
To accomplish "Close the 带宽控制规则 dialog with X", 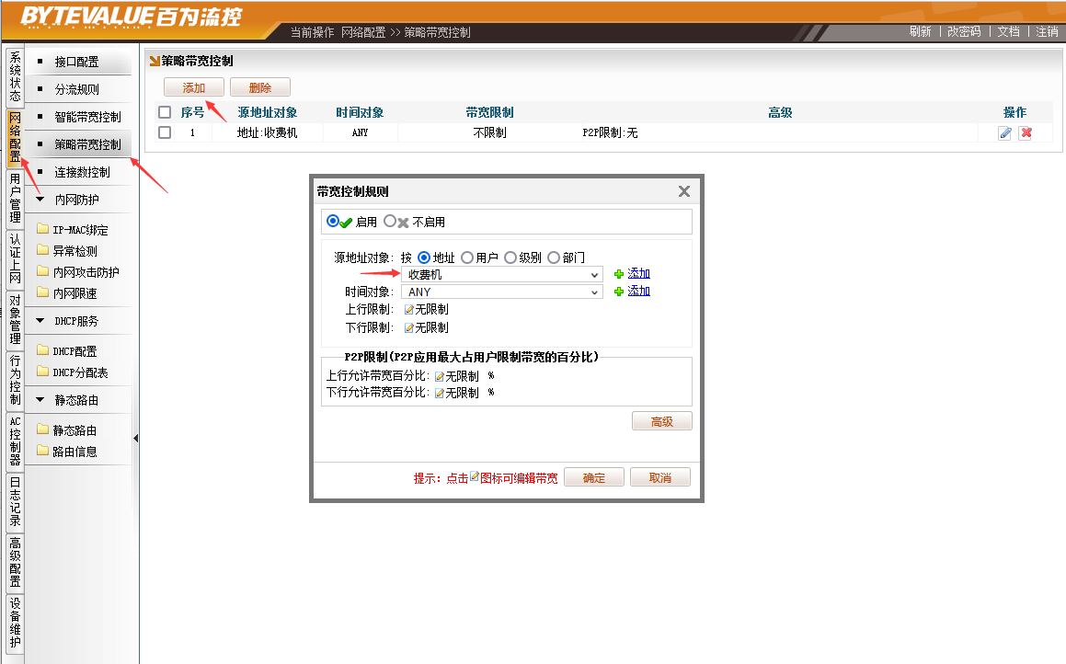I will [x=683, y=191].
